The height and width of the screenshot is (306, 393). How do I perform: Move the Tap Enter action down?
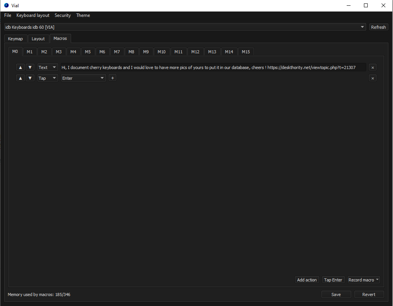[x=30, y=78]
